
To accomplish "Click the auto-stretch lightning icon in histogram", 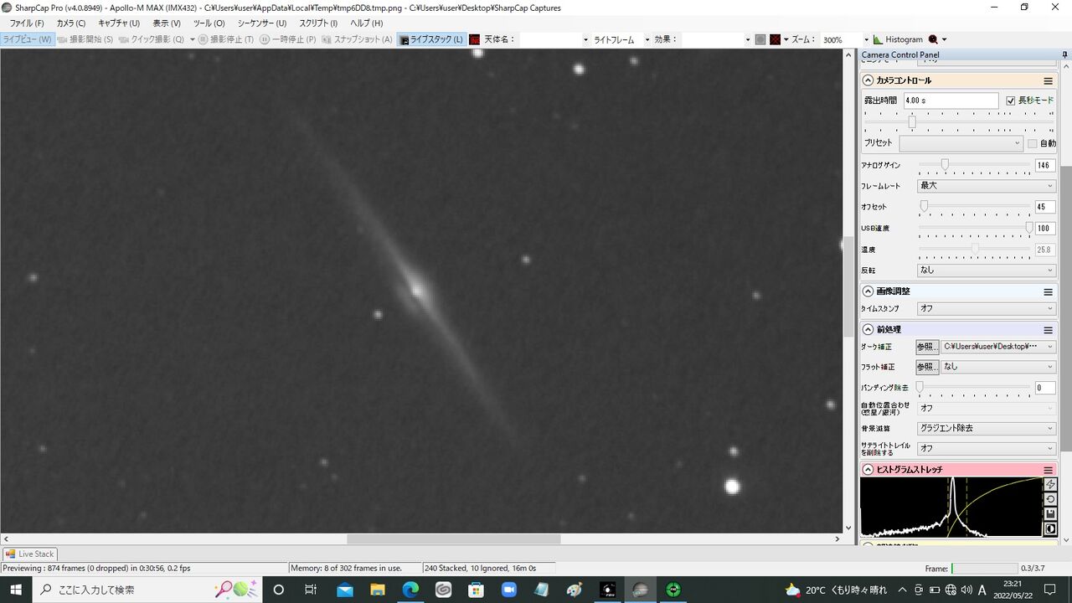I will [1050, 485].
